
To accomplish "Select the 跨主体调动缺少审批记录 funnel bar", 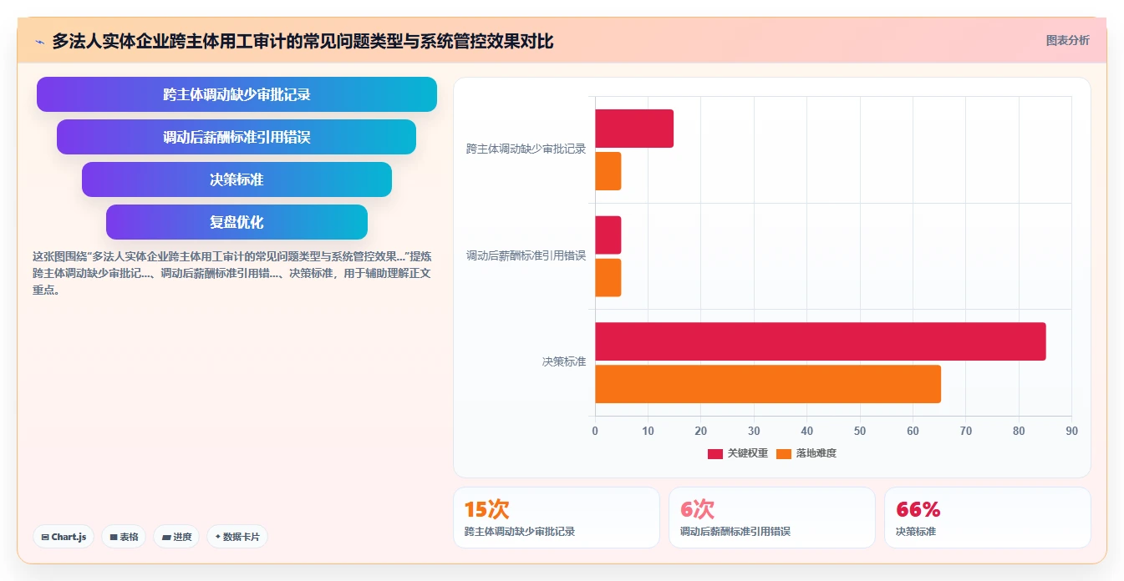I will (x=236, y=94).
